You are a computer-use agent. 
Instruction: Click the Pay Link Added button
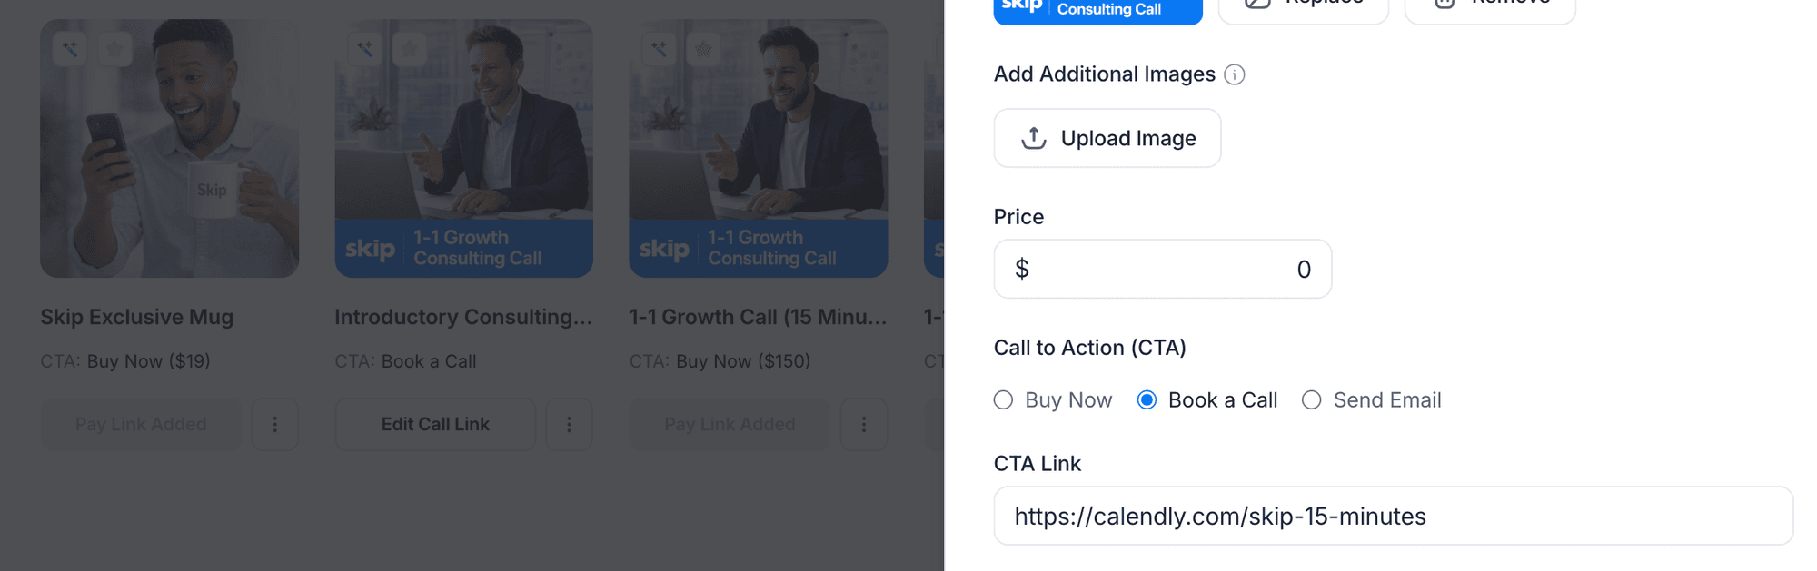[140, 424]
